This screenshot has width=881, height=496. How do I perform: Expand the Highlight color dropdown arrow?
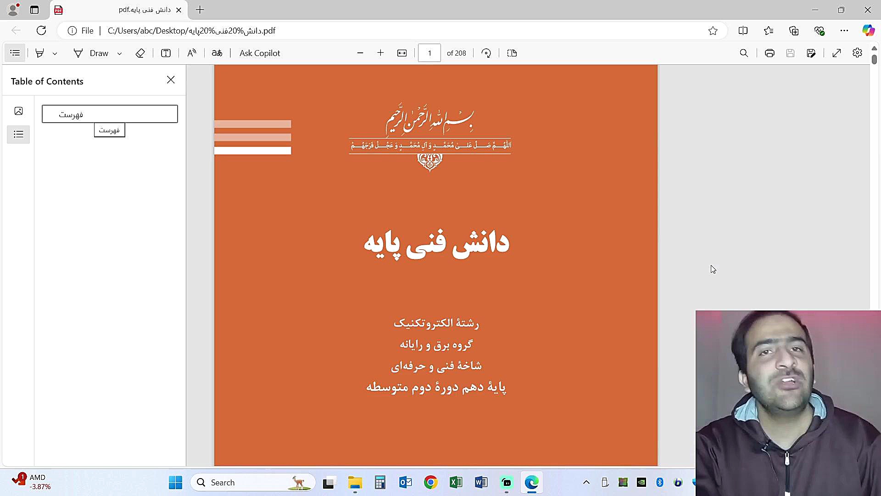[x=55, y=54]
